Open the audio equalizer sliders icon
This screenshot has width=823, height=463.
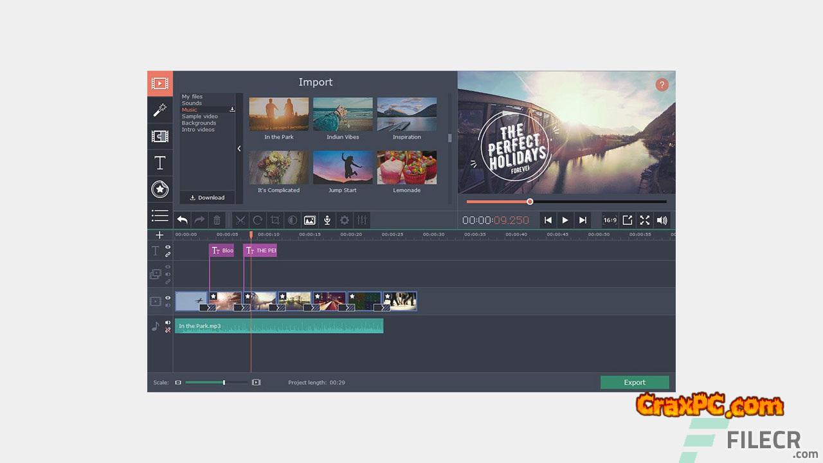click(x=362, y=220)
